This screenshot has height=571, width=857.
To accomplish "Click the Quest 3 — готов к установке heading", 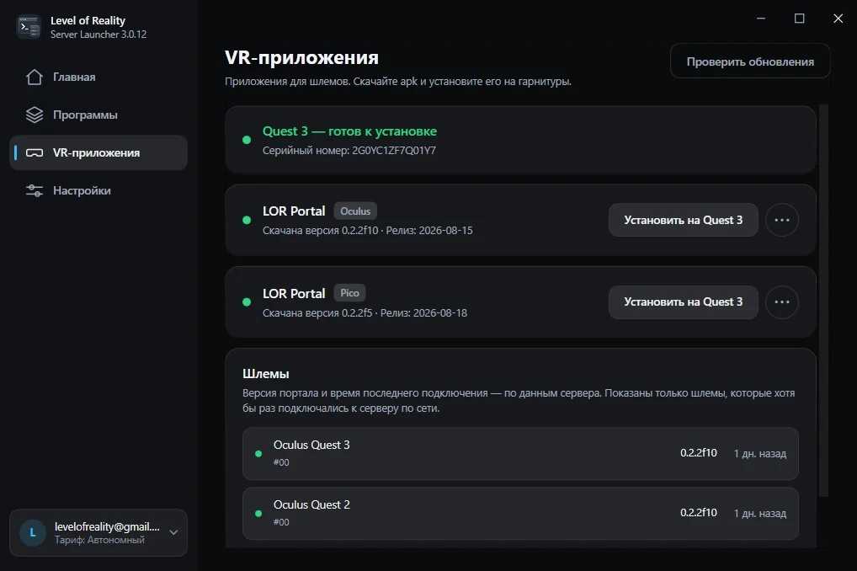I will point(350,131).
